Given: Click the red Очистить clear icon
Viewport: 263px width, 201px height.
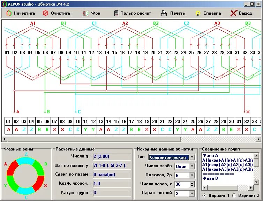Looking at the screenshot, I should coord(45,13).
